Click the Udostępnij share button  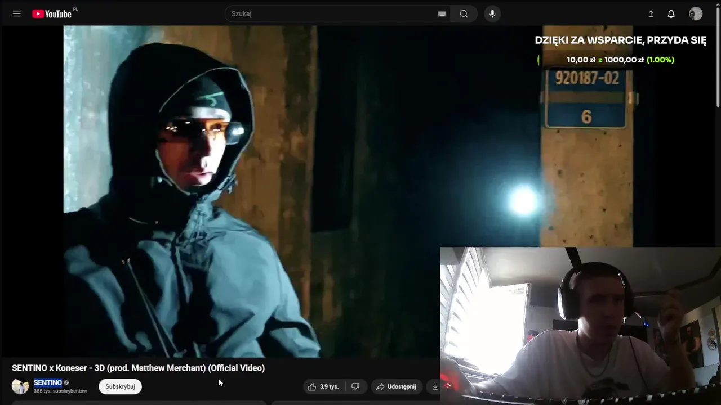[397, 386]
